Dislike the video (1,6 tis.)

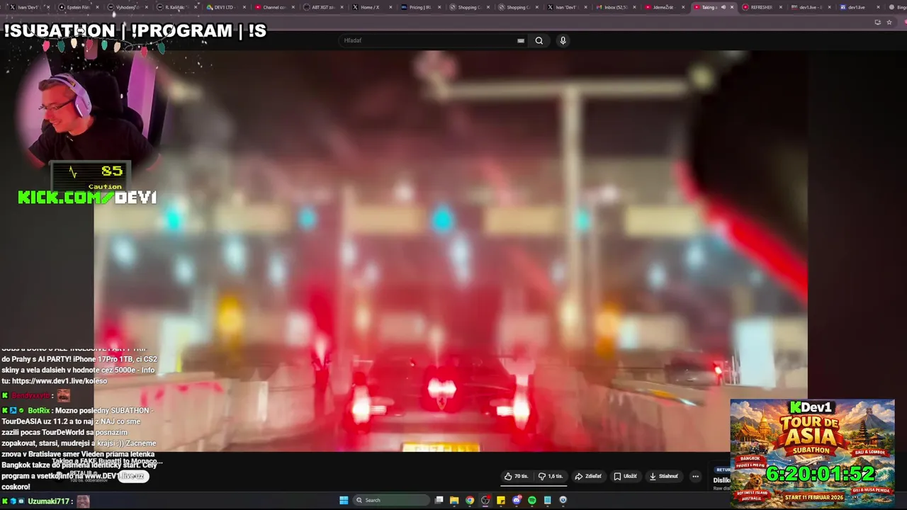coord(551,477)
